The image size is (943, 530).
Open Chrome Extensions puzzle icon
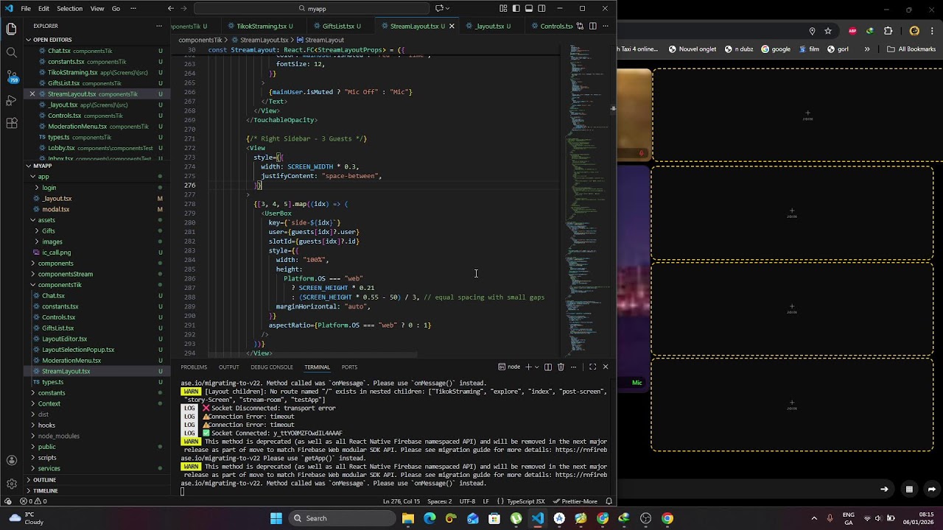click(x=888, y=31)
